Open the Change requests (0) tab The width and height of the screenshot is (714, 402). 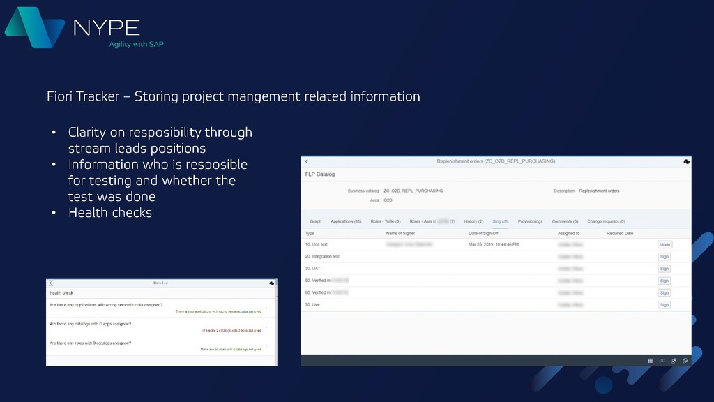click(606, 221)
